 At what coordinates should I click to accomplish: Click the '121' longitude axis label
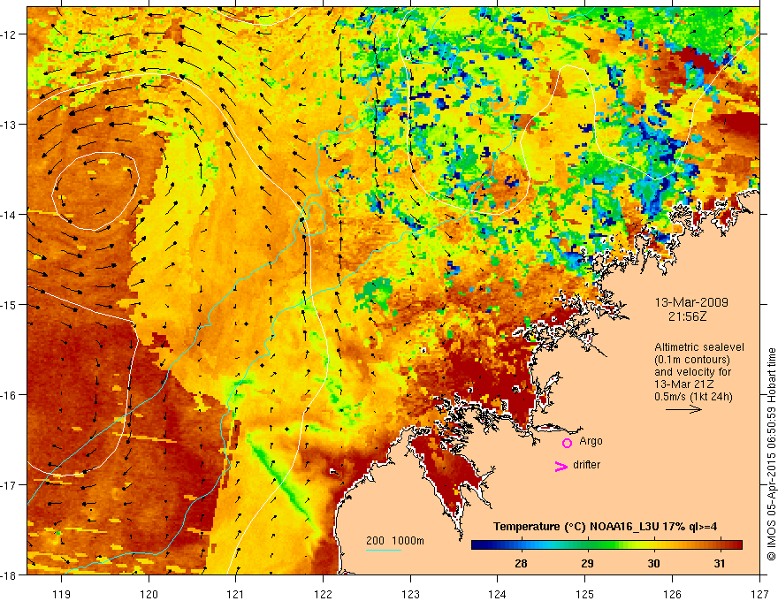236,595
